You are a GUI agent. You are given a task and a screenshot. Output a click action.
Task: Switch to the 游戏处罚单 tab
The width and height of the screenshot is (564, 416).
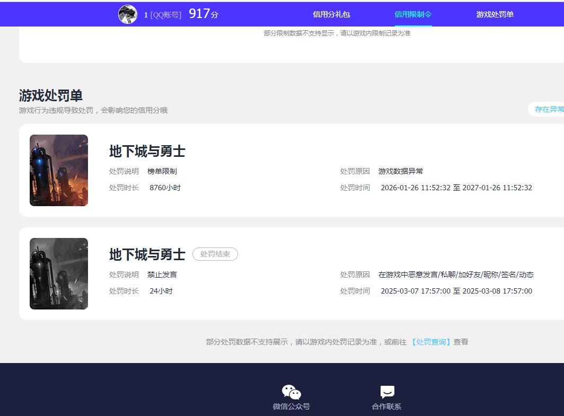tap(494, 14)
